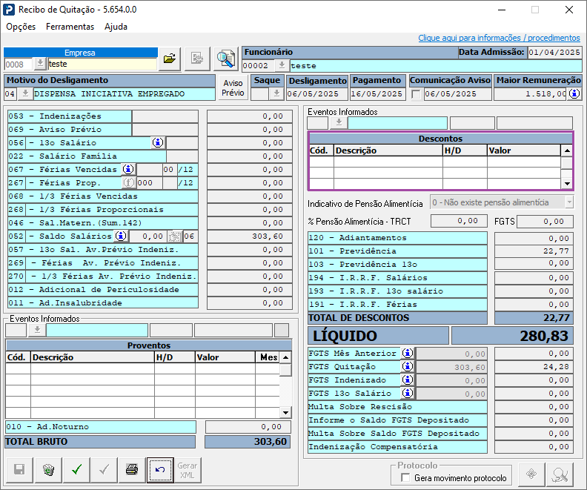Image resolution: width=587 pixels, height=490 pixels.
Task: Click info icon on Férias Vencidas row
Action: (x=128, y=170)
